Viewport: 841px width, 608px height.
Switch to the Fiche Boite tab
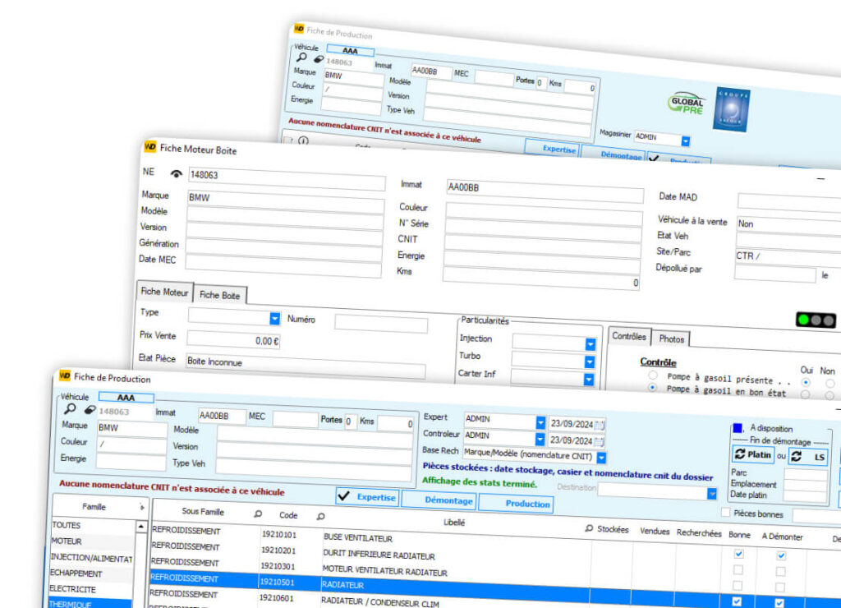click(x=220, y=295)
